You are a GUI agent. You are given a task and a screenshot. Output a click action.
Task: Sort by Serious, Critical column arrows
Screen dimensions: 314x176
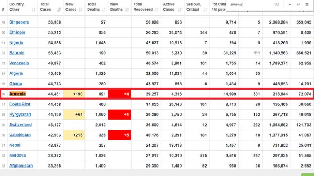click(x=205, y=10)
